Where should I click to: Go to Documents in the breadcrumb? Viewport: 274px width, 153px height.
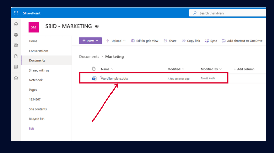(89, 57)
